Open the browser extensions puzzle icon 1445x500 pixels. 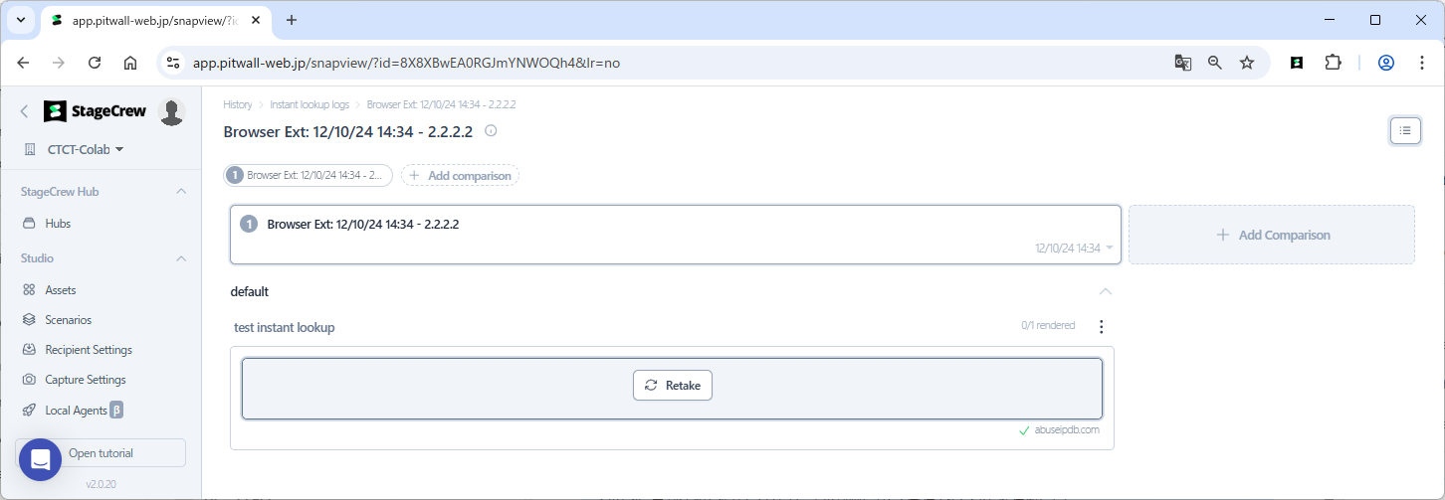pos(1333,63)
